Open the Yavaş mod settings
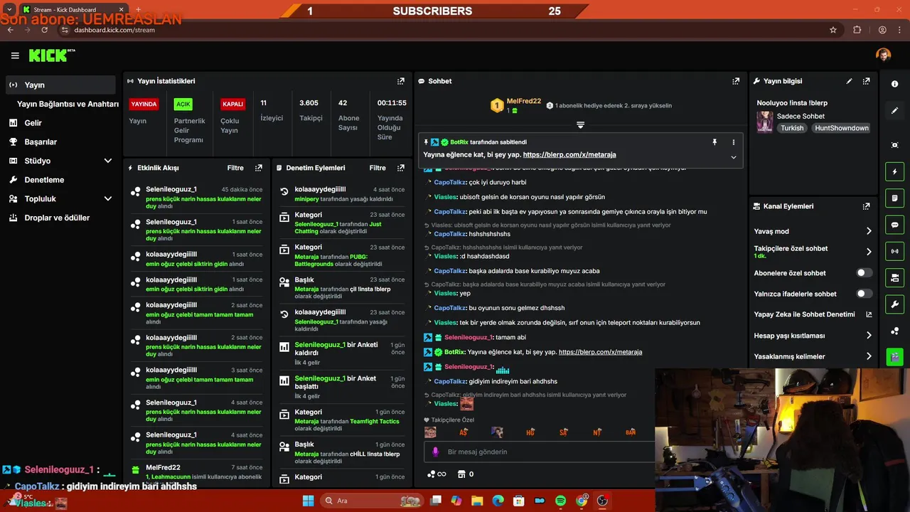 click(813, 231)
